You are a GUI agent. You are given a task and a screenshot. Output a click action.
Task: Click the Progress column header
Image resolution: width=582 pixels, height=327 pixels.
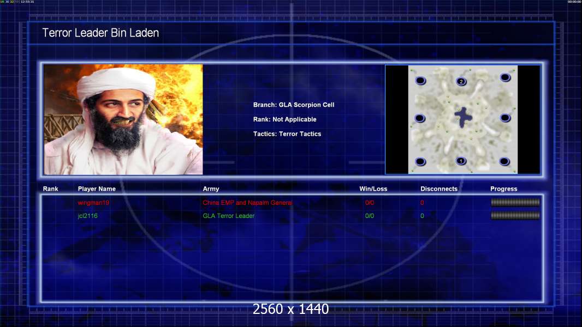[503, 189]
